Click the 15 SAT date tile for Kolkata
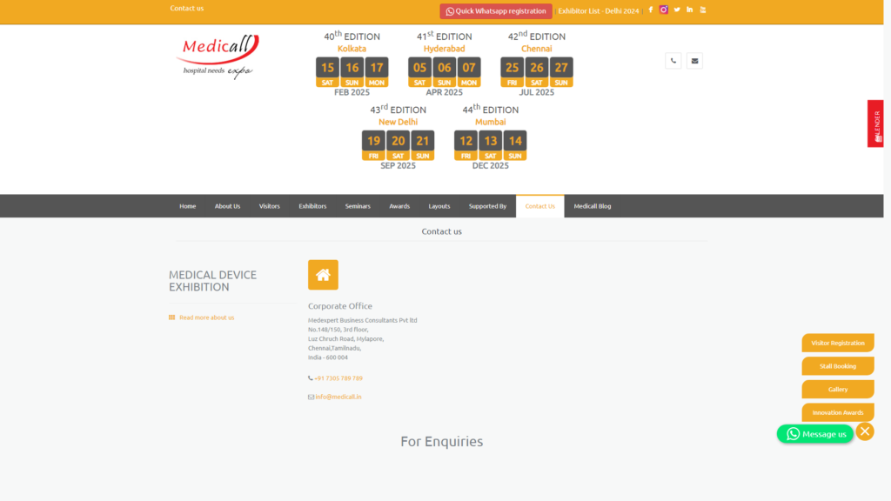891x501 pixels. pos(327,72)
